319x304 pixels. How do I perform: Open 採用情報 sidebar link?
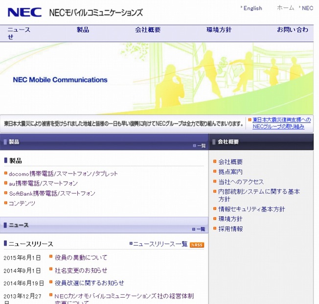[230, 229]
